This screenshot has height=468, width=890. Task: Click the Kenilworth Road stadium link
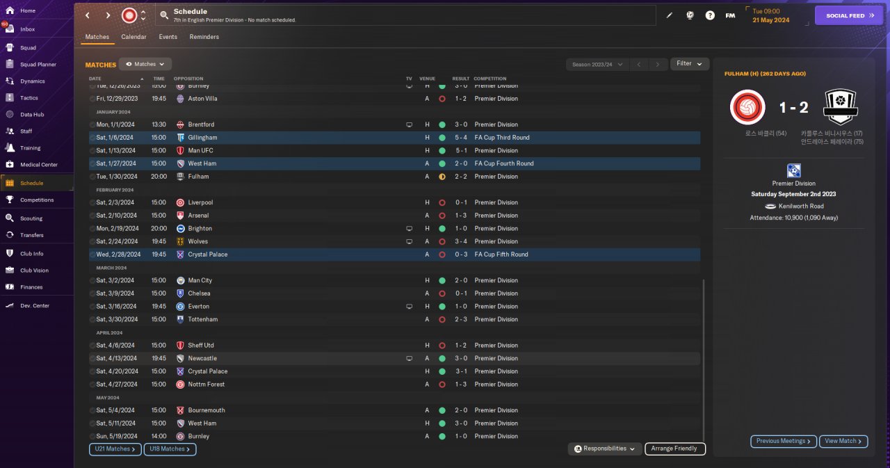(801, 206)
